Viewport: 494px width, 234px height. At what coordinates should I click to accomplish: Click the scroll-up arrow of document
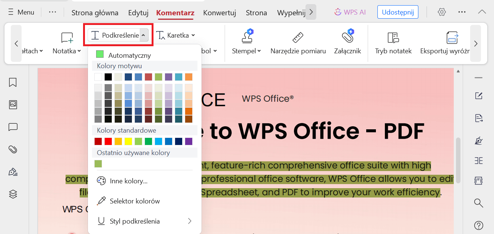458,71
